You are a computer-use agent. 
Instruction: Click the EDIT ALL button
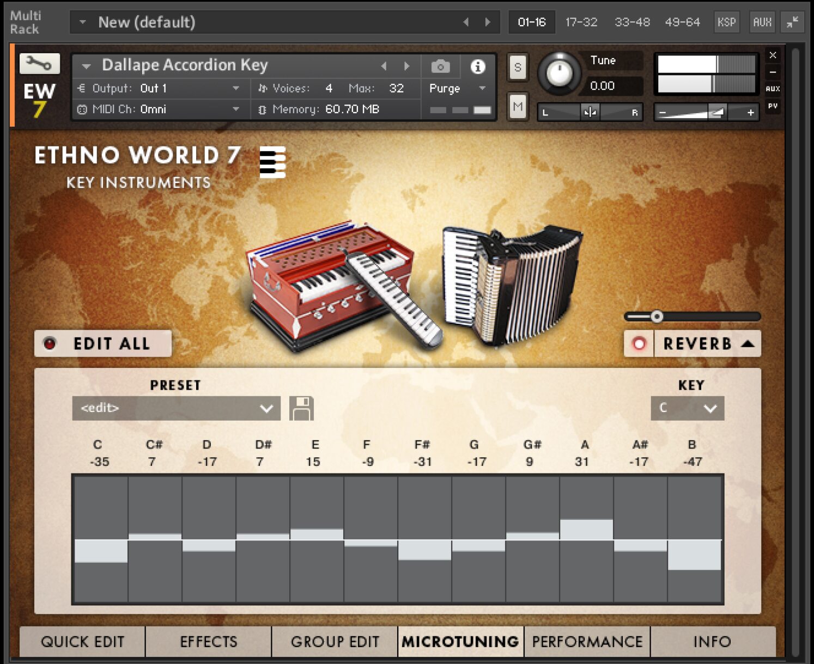click(103, 343)
